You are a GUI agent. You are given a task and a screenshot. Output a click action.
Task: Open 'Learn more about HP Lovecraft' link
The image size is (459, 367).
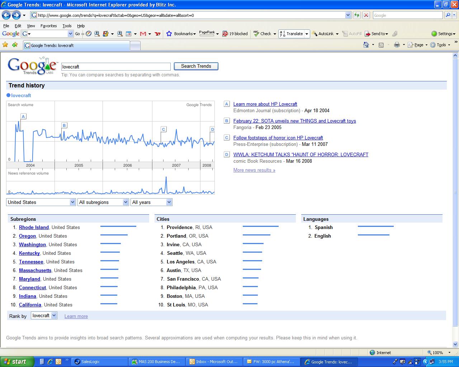(265, 104)
